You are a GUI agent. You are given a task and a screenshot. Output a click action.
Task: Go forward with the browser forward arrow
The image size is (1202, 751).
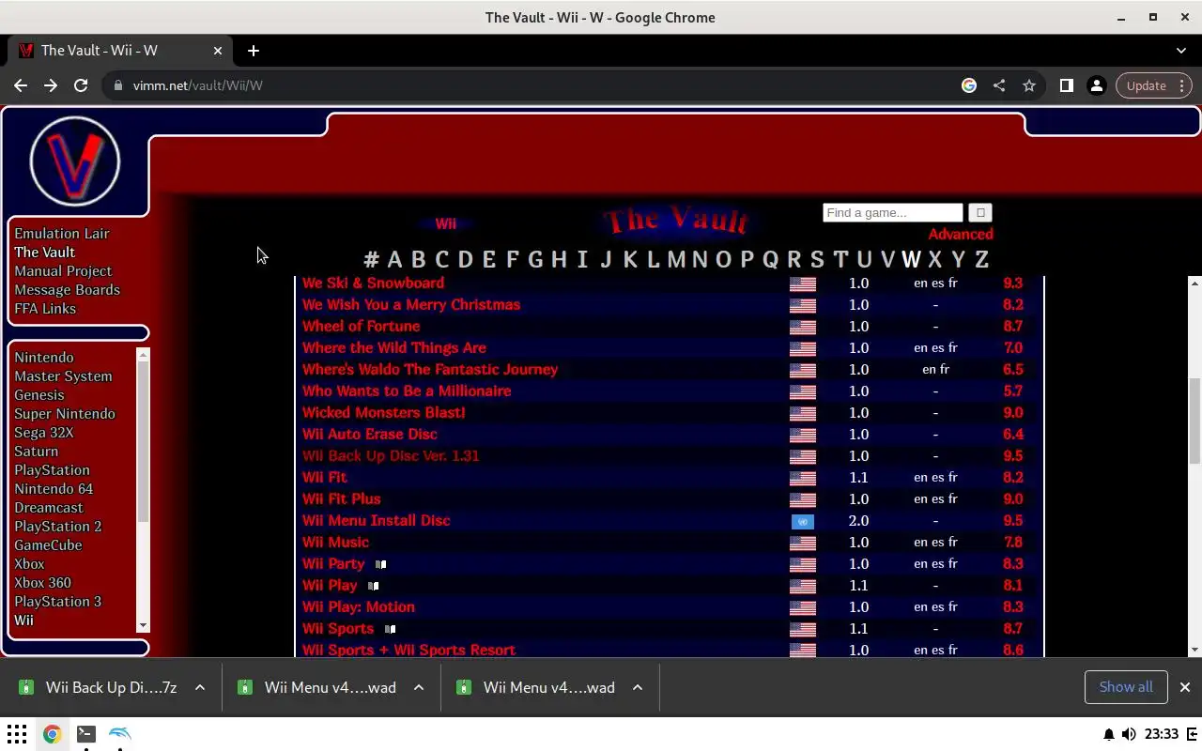click(51, 85)
